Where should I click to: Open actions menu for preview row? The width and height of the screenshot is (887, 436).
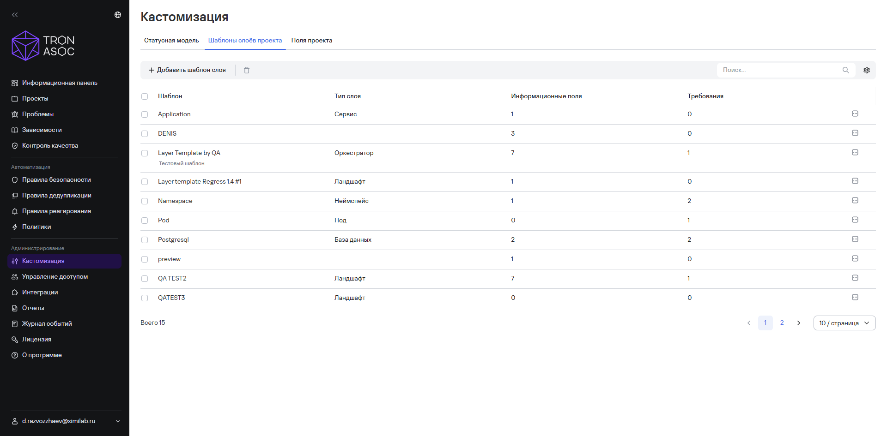(855, 258)
